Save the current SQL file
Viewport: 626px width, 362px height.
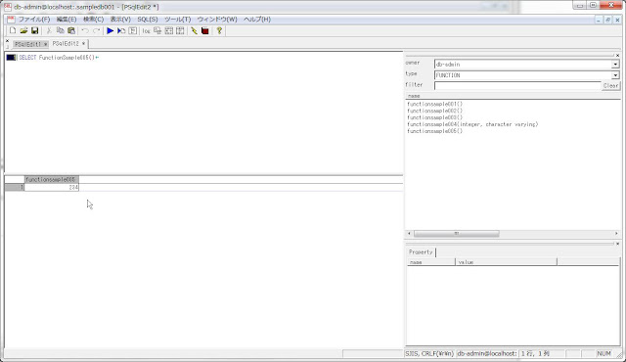[35, 30]
